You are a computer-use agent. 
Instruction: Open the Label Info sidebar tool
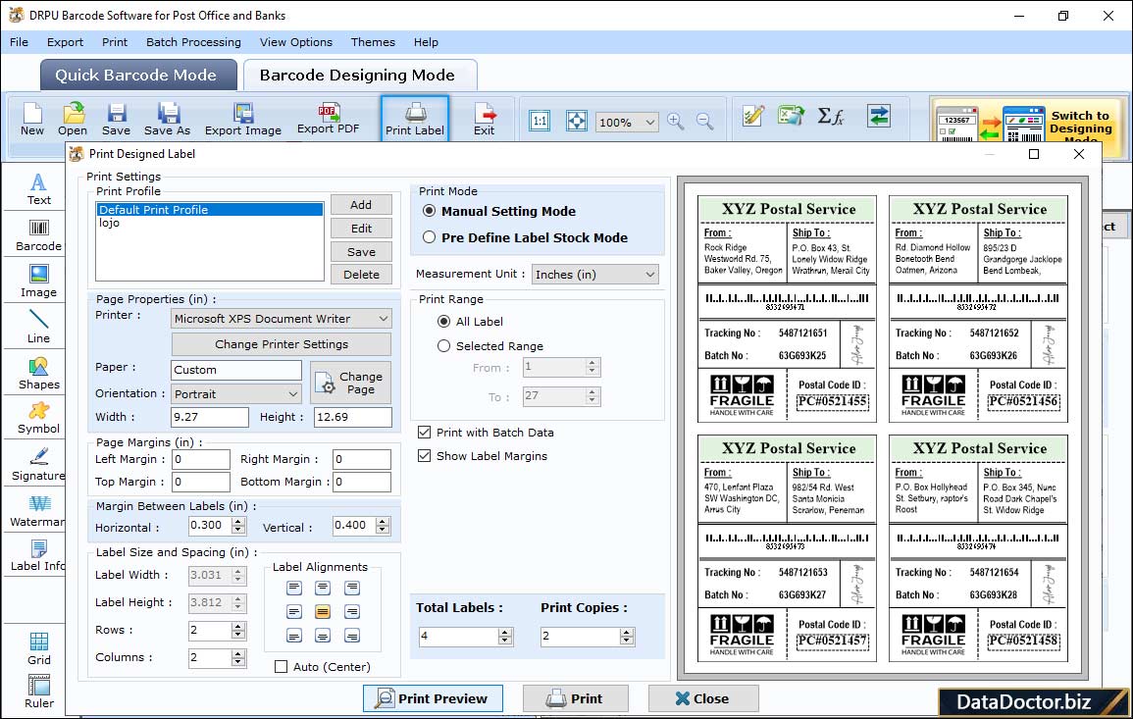pos(38,556)
